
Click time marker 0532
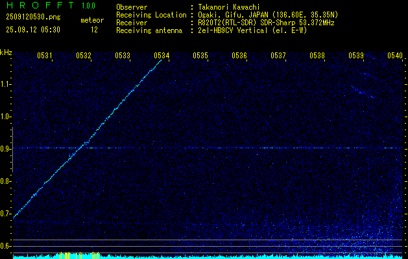[x=84, y=55]
